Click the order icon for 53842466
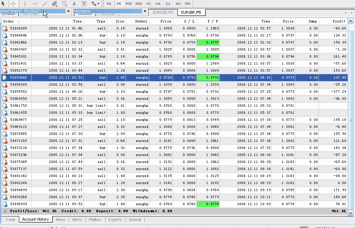The image size is (355, 228). click(5, 43)
